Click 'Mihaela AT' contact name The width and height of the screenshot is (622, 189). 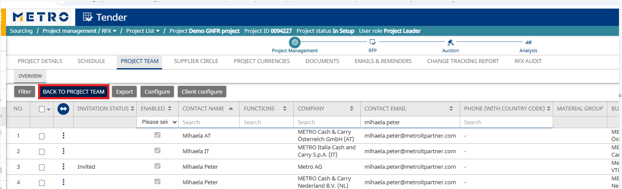point(196,135)
